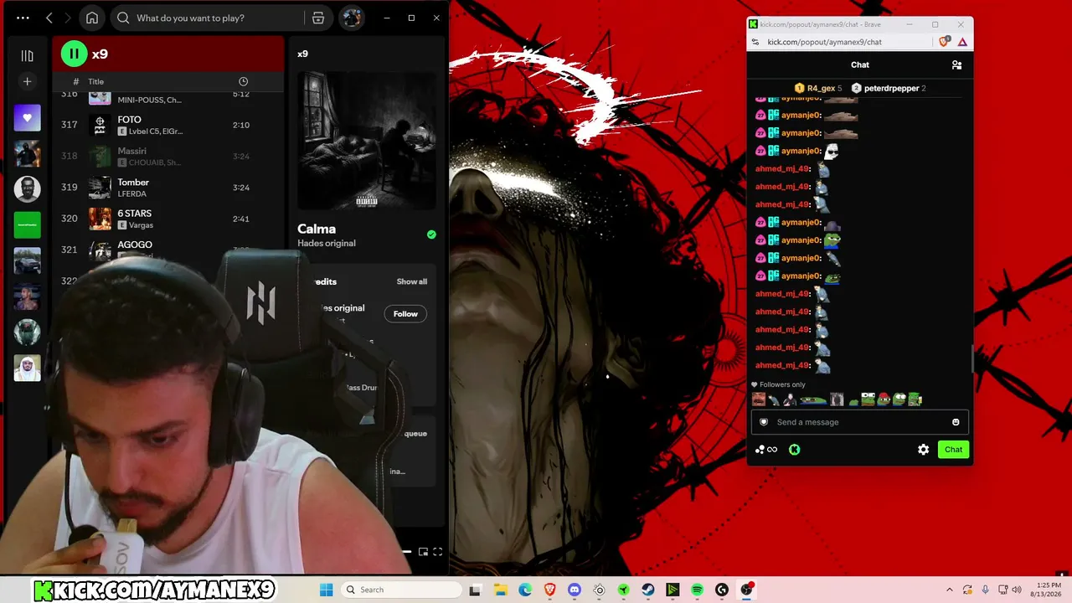This screenshot has width=1072, height=603.
Task: Open the Windows Start menu
Action: [x=327, y=590]
